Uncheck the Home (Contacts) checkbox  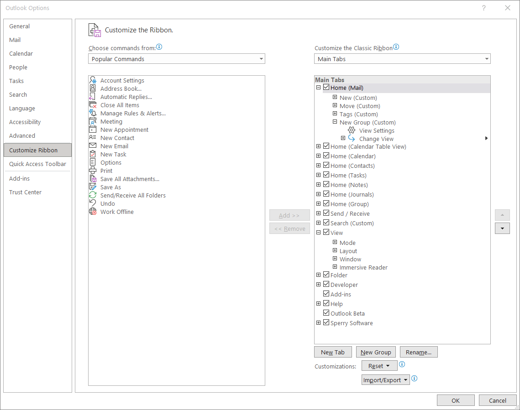tap(326, 165)
